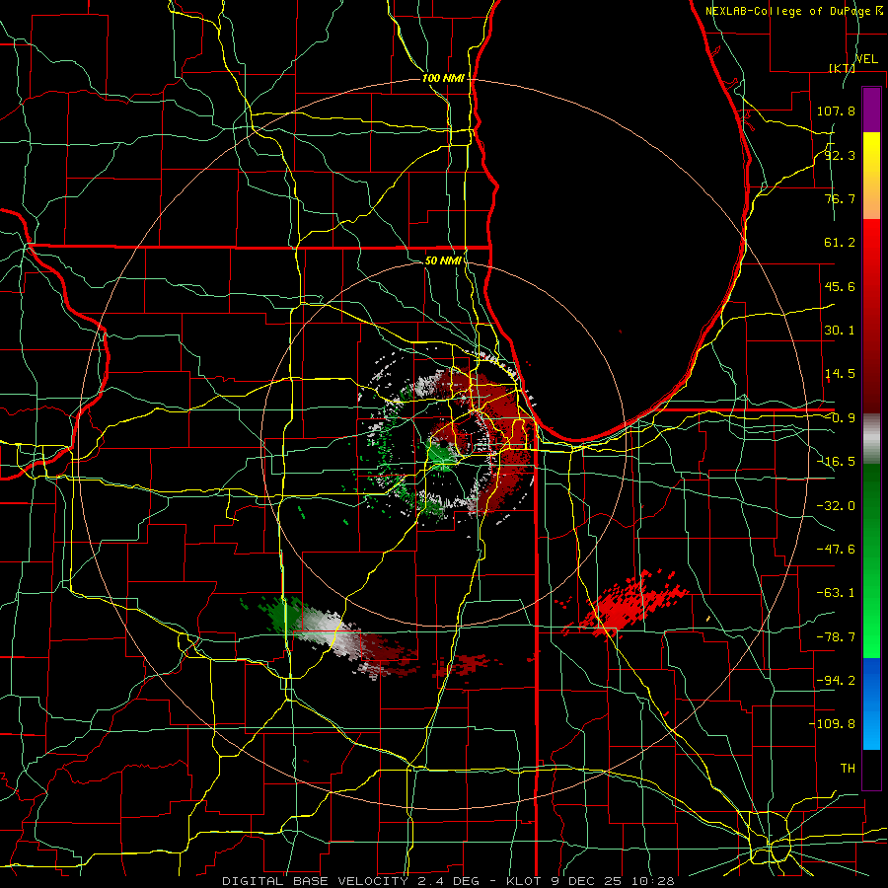Click the 10:28 timestamp

pyautogui.click(x=653, y=881)
